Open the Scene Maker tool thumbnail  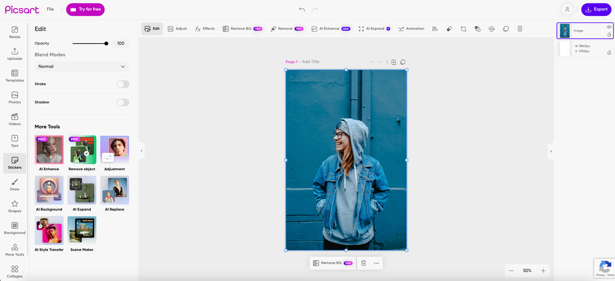tap(82, 230)
